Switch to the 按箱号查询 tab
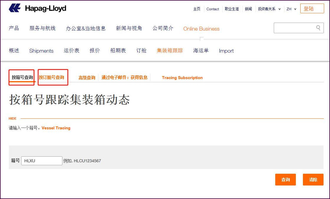This screenshot has width=330, height=199. (x=22, y=77)
